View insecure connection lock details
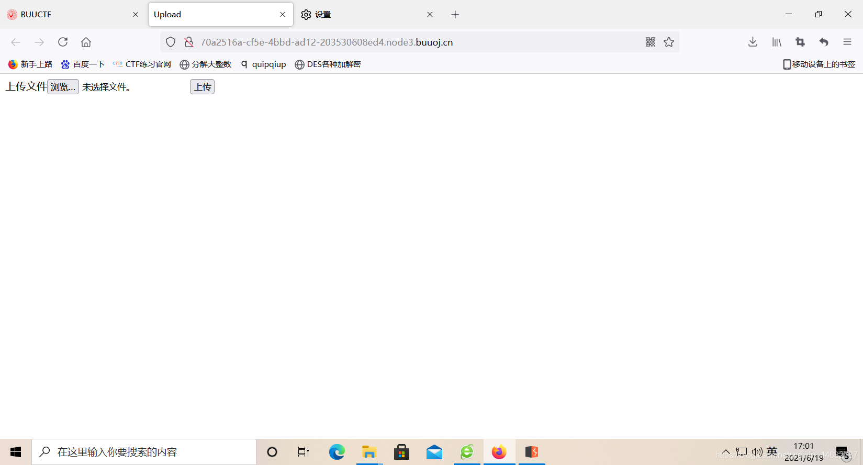Viewport: 863px width, 465px height. (189, 42)
